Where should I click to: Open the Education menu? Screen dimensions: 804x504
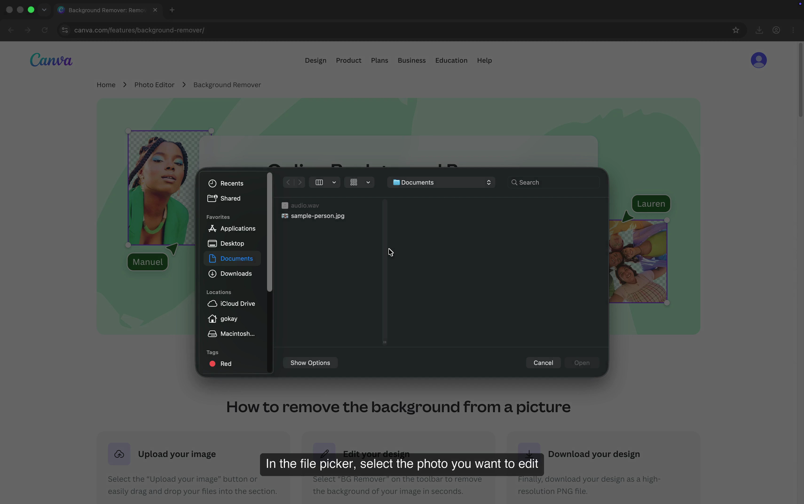click(451, 60)
